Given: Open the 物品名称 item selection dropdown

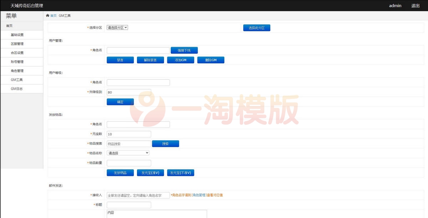Looking at the screenshot, I should coord(127,153).
